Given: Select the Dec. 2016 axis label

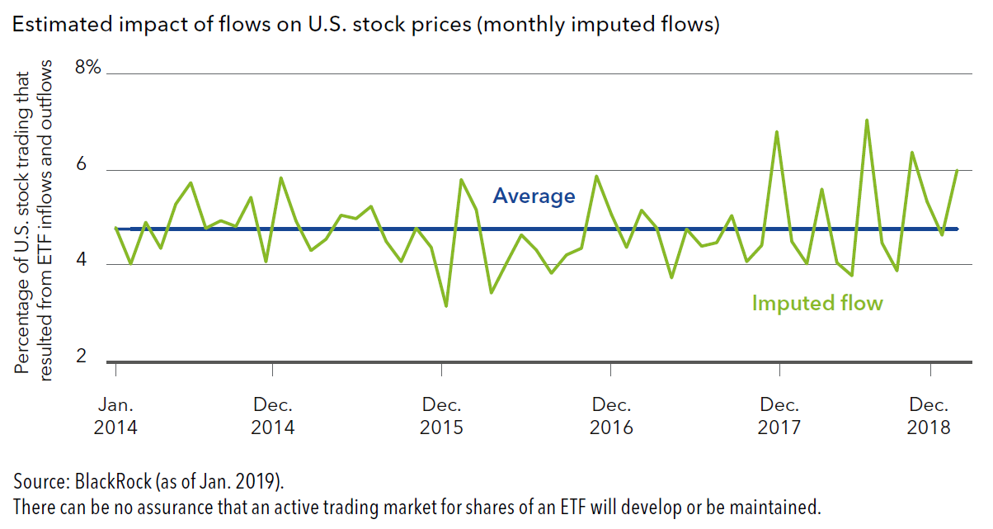Looking at the screenshot, I should [x=611, y=417].
